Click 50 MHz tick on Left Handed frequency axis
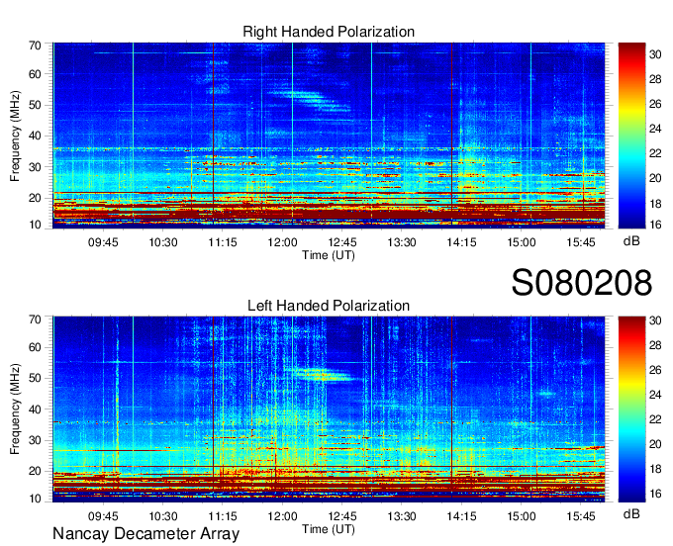Image resolution: width=673 pixels, height=546 pixels. point(35,378)
